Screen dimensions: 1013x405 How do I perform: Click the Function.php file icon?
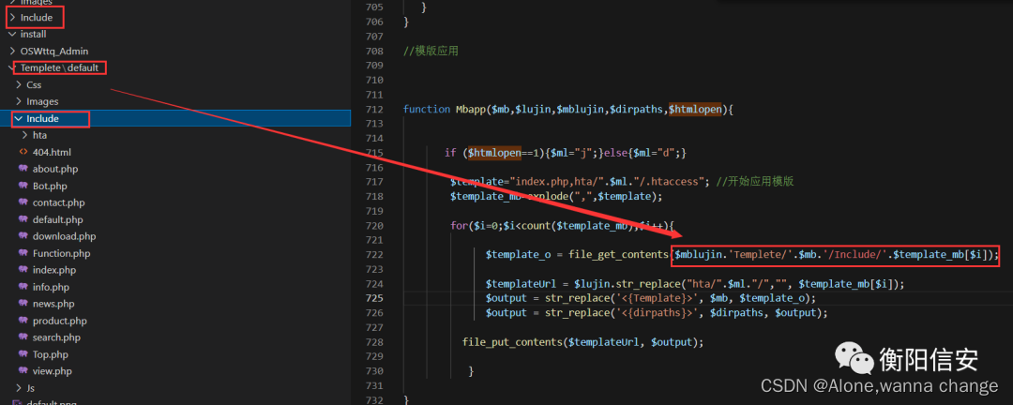23,253
